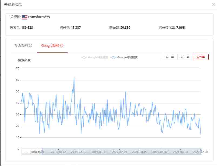
Task: Select the Google趋势 tab
Action: point(50,45)
